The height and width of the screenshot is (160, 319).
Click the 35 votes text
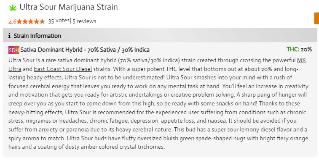[x=59, y=21]
